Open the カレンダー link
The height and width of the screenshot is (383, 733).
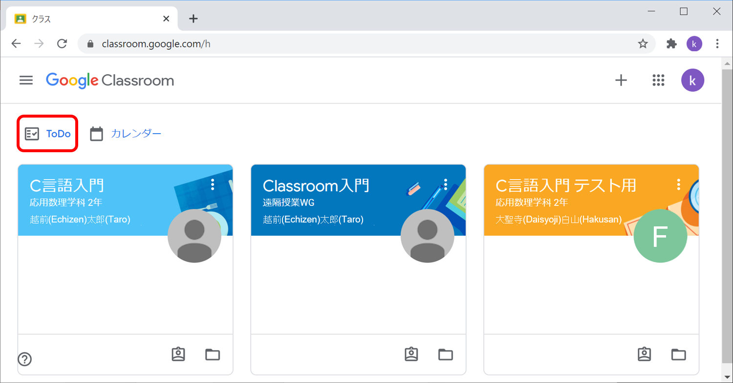[136, 134]
